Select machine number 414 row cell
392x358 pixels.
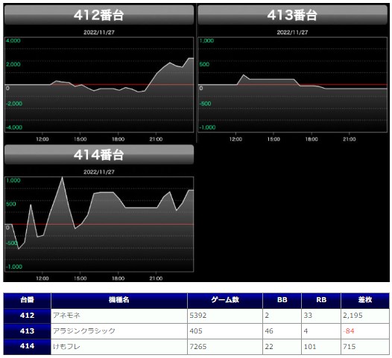(x=27, y=347)
